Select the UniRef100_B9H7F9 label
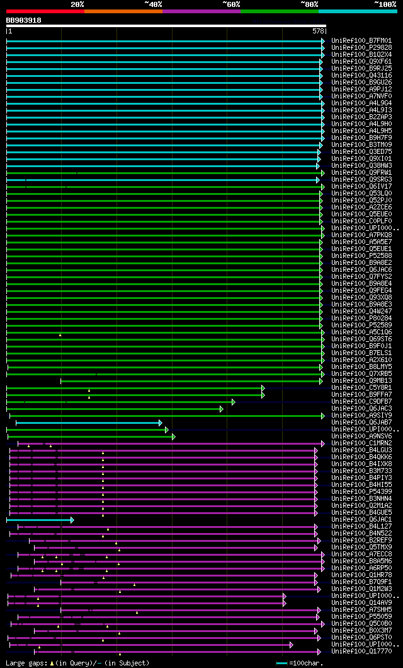Screen dimensions: 403x668 coord(361,138)
